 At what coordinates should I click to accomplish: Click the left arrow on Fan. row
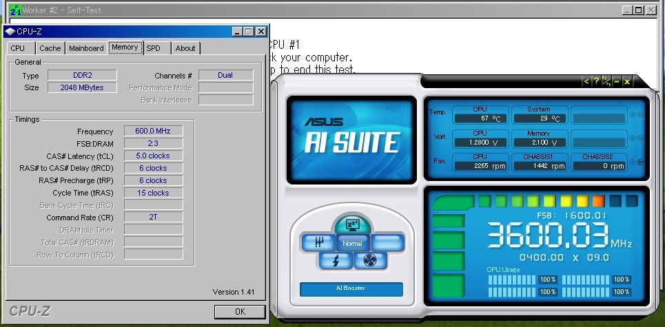pos(633,162)
